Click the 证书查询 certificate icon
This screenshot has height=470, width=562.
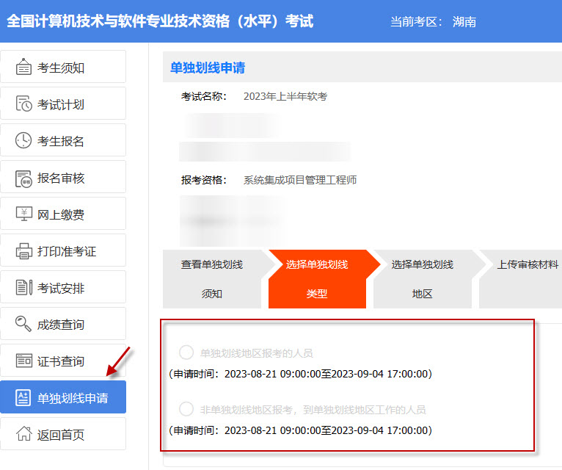(24, 361)
